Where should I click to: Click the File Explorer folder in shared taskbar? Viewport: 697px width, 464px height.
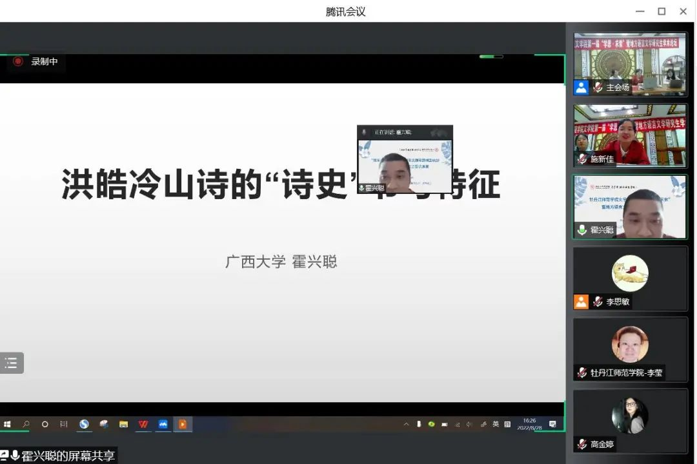pos(123,424)
